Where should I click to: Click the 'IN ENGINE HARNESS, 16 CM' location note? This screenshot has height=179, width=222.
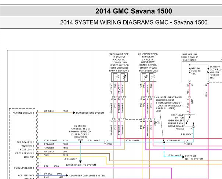pos(80,131)
